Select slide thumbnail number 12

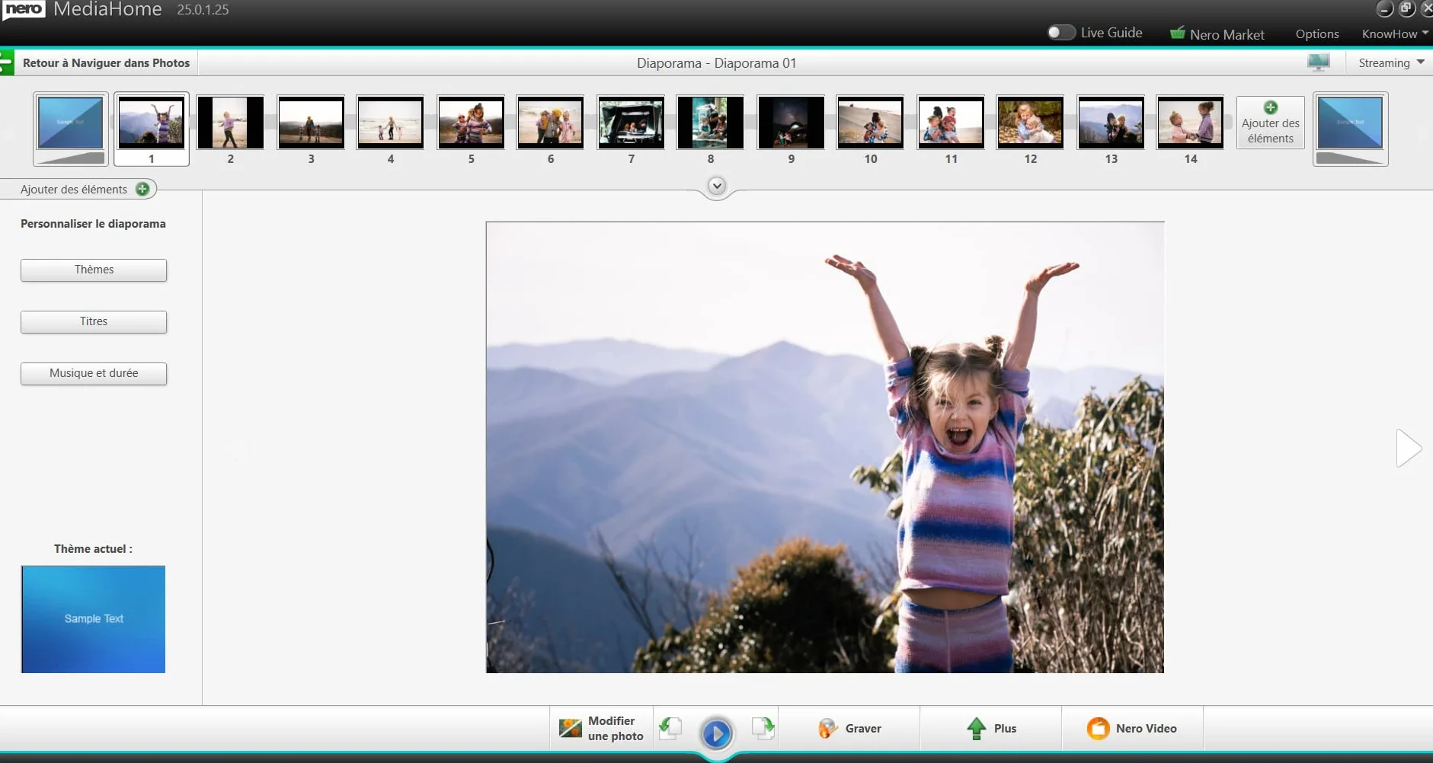point(1031,123)
